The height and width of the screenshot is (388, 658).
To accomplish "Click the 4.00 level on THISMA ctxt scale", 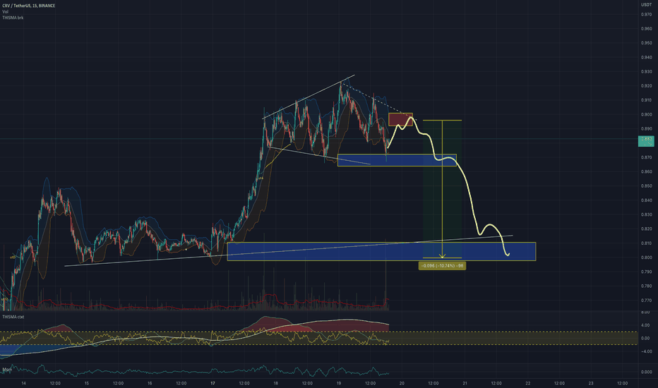I will click(x=645, y=325).
